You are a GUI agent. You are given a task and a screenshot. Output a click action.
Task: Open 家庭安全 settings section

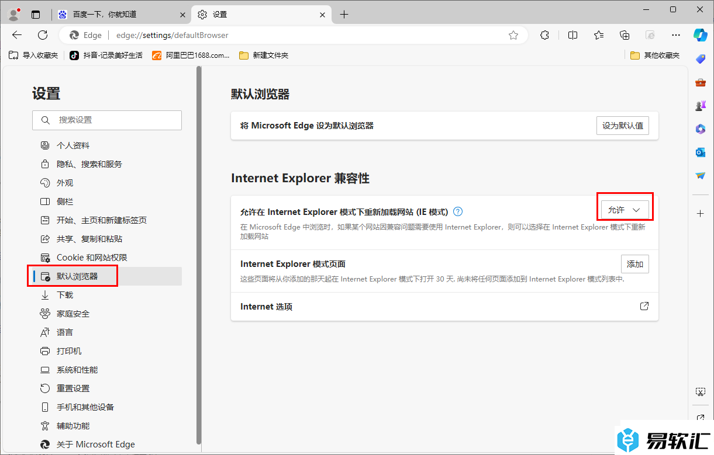(107, 314)
